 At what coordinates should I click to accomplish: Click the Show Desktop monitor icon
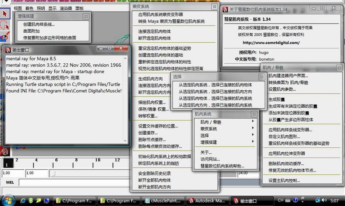pos(46,200)
